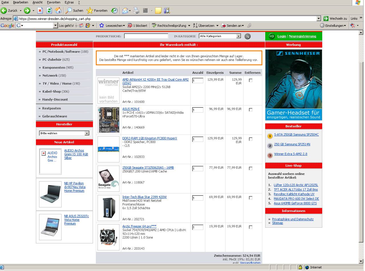The image size is (365, 271).
Task: Open the Suchen search pane
Action: point(74,11)
